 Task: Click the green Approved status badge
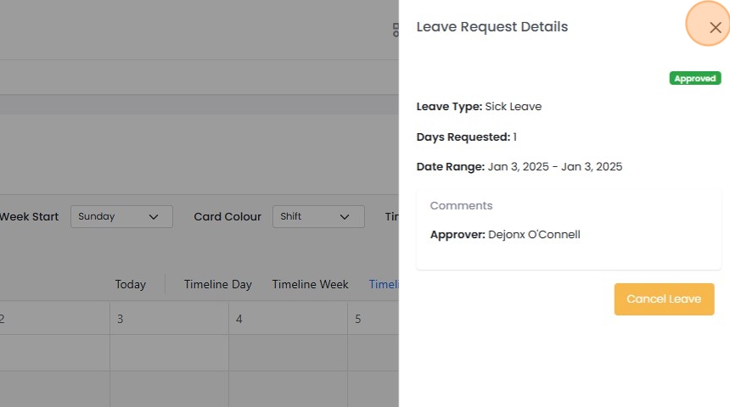coord(695,79)
